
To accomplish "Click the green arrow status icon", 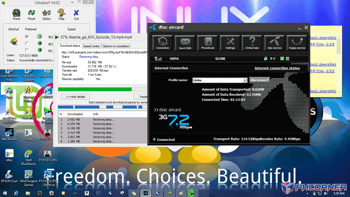I will point(282,58).
